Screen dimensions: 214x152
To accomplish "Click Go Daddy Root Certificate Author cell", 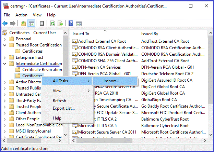I will tap(173, 106).
